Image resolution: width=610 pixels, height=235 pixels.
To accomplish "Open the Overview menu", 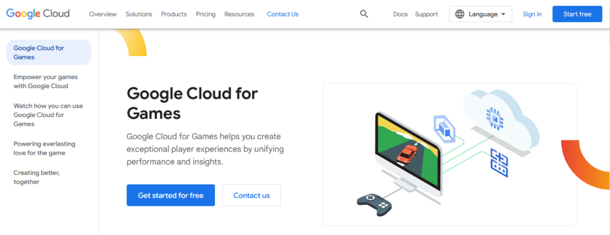I will (102, 14).
